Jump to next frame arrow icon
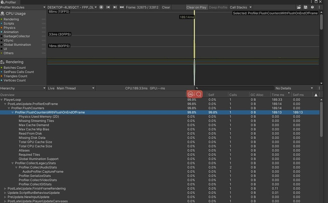 click(x=115, y=7)
